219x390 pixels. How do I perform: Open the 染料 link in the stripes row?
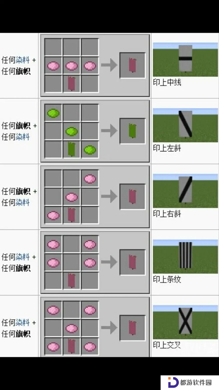click(x=22, y=257)
